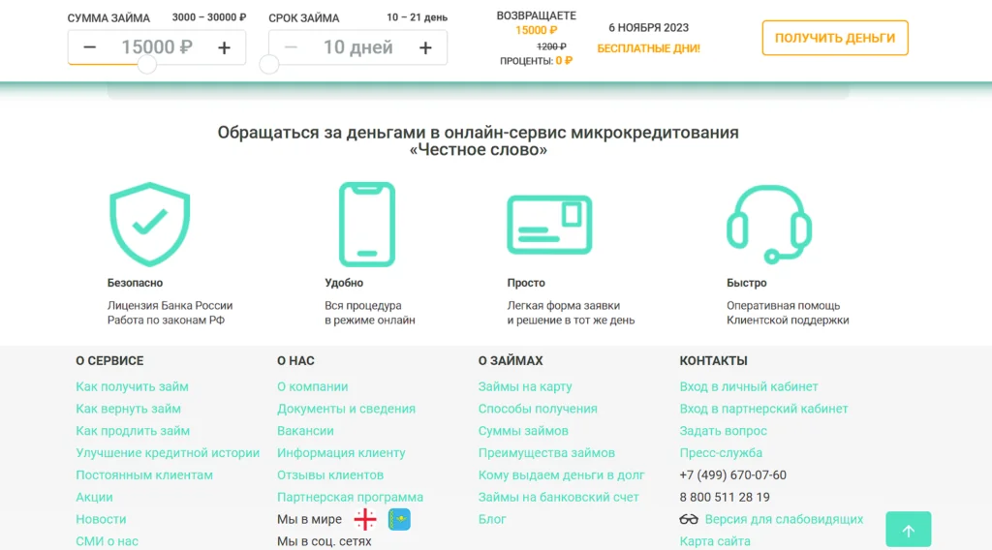The height and width of the screenshot is (550, 992).
Task: Open Как продлить займ link
Action: (133, 431)
